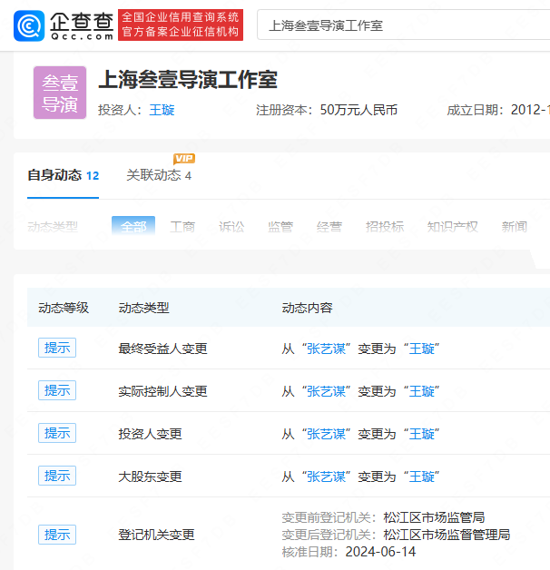Click 松江区市场监管局 text
The width and height of the screenshot is (550, 570).
(x=434, y=517)
